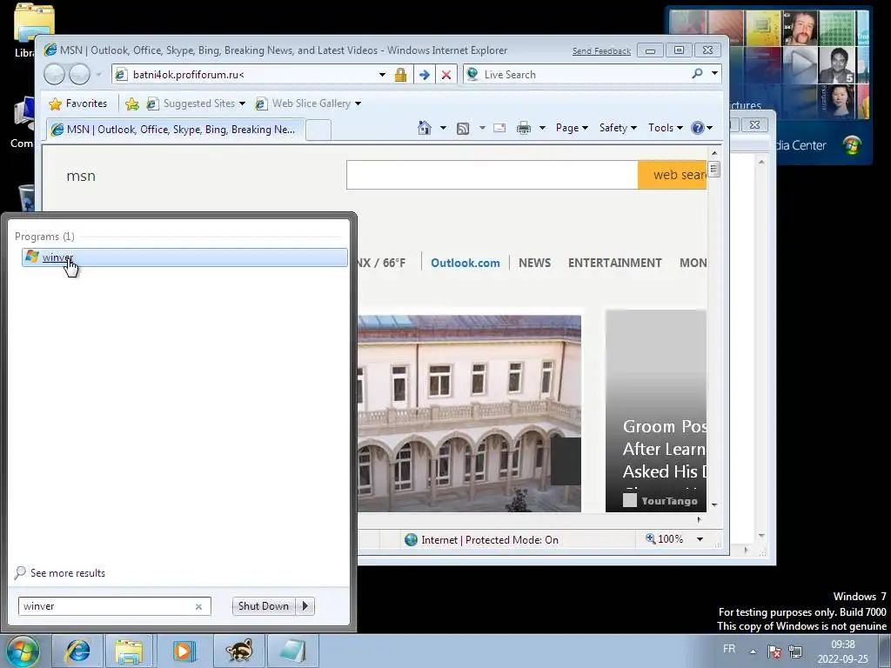Screen dimensions: 891x668
Task: Click the Windows Start orb
Action: 23,651
